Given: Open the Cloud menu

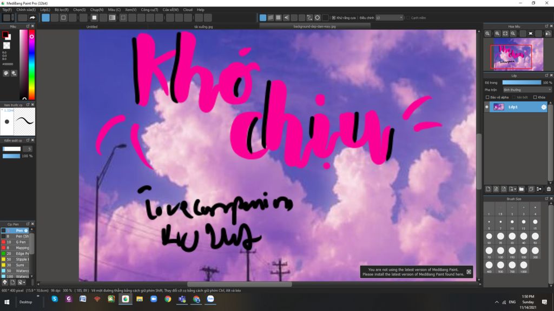Looking at the screenshot, I should tap(188, 10).
